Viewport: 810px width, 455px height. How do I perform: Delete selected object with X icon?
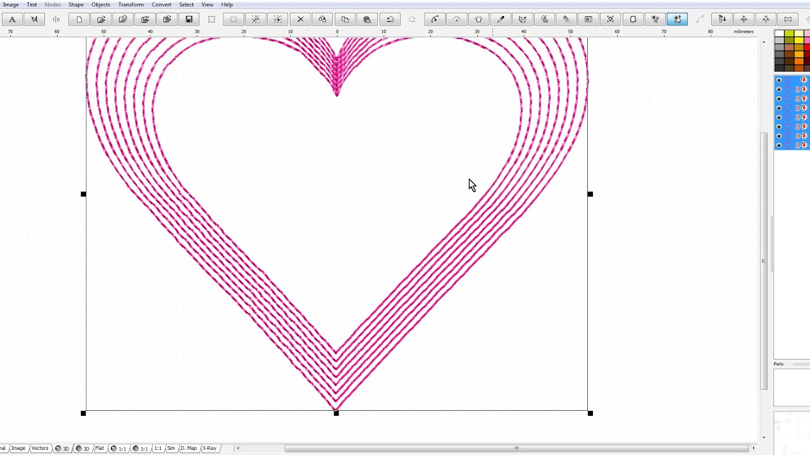pos(301,19)
